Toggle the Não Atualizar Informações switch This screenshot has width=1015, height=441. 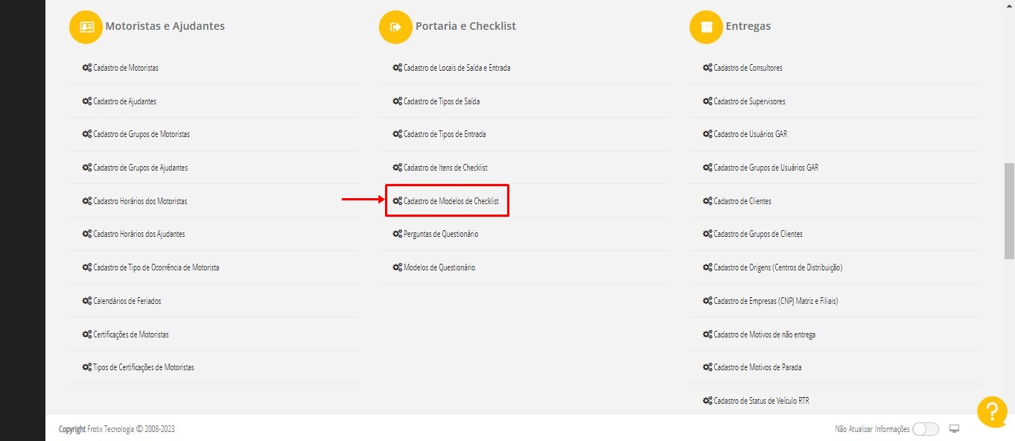click(925, 429)
